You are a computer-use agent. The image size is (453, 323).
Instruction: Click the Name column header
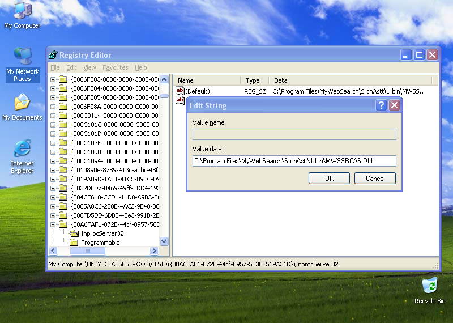click(206, 80)
